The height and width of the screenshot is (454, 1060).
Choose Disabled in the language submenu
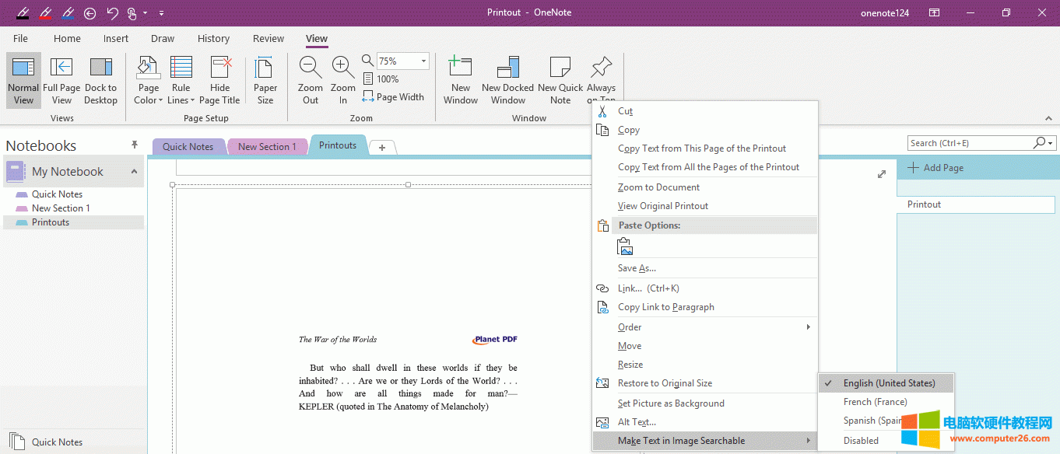860,440
